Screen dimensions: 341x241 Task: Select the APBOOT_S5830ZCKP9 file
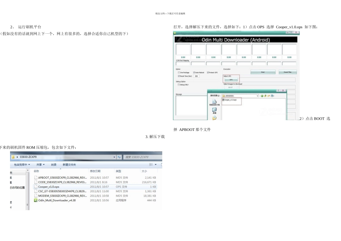tap(62, 178)
